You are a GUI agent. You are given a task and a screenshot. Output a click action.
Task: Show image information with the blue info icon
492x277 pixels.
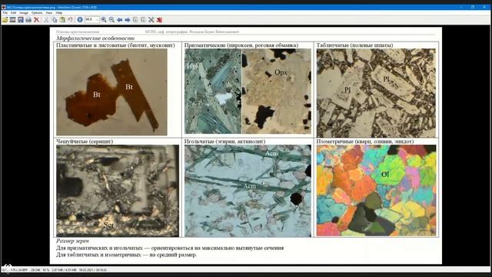[x=80, y=20]
